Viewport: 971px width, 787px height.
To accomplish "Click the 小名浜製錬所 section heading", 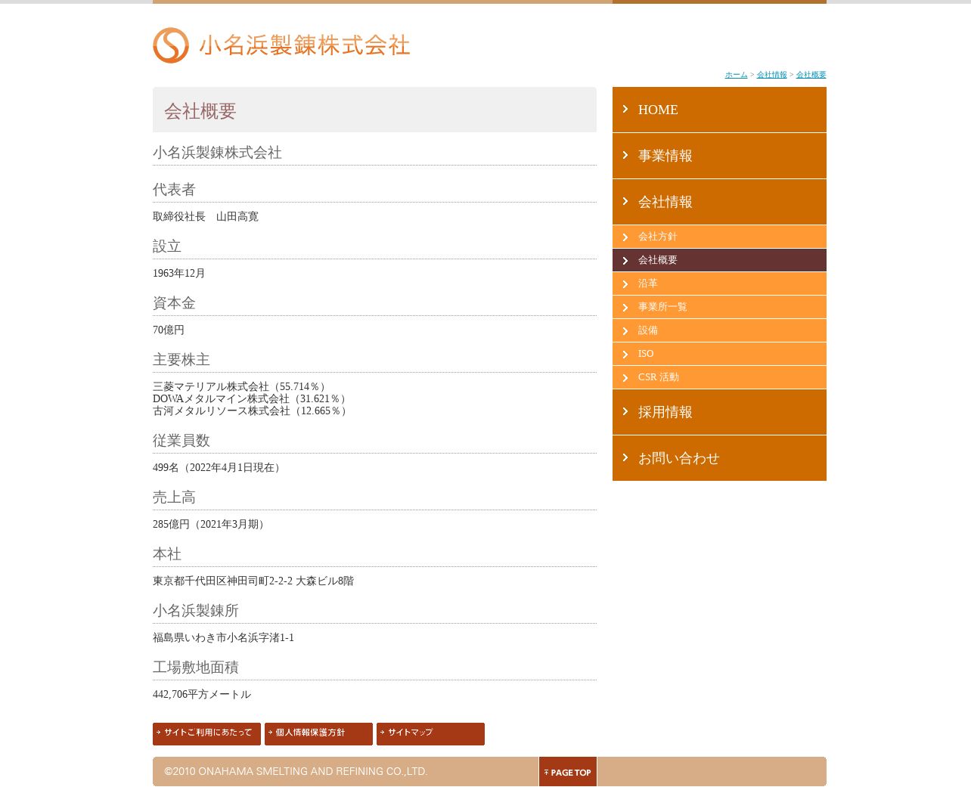I will click(x=196, y=611).
